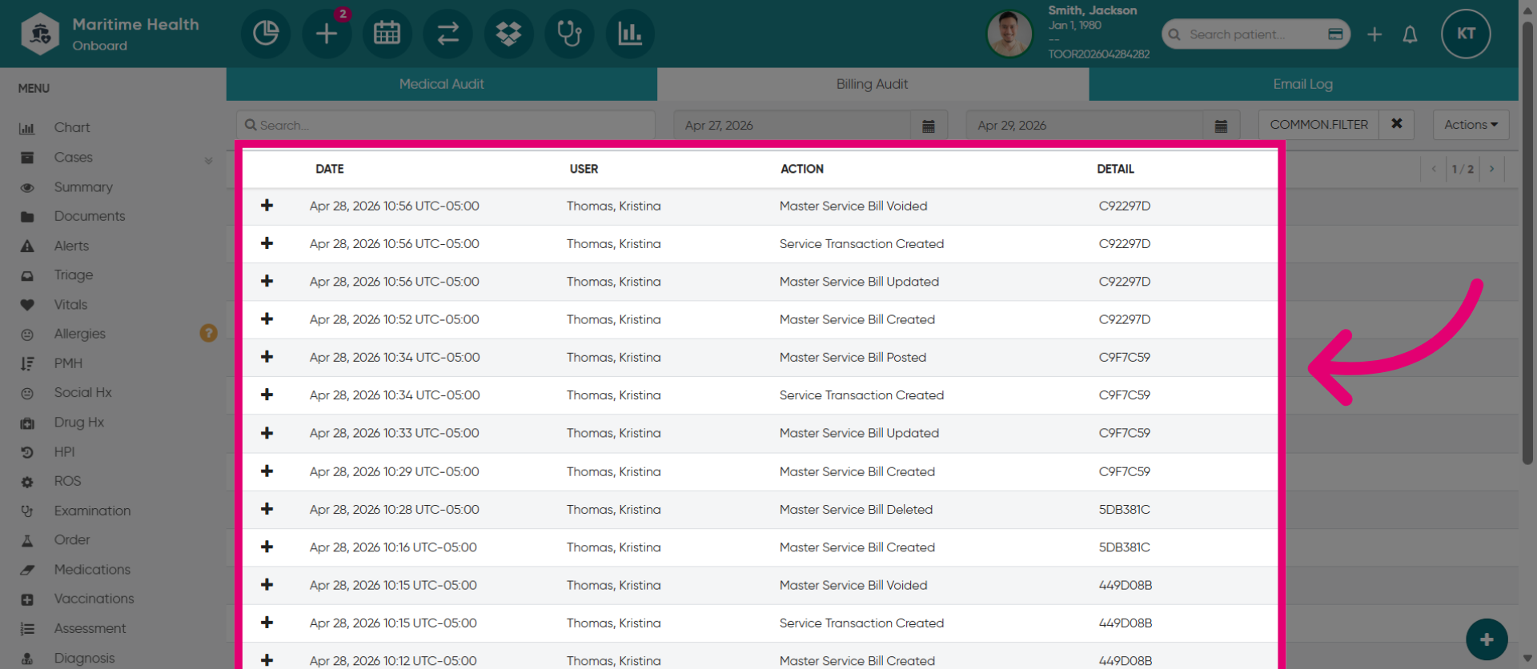The width and height of the screenshot is (1537, 669).
Task: Click the COMMON.FILTER button
Action: coord(1318,125)
